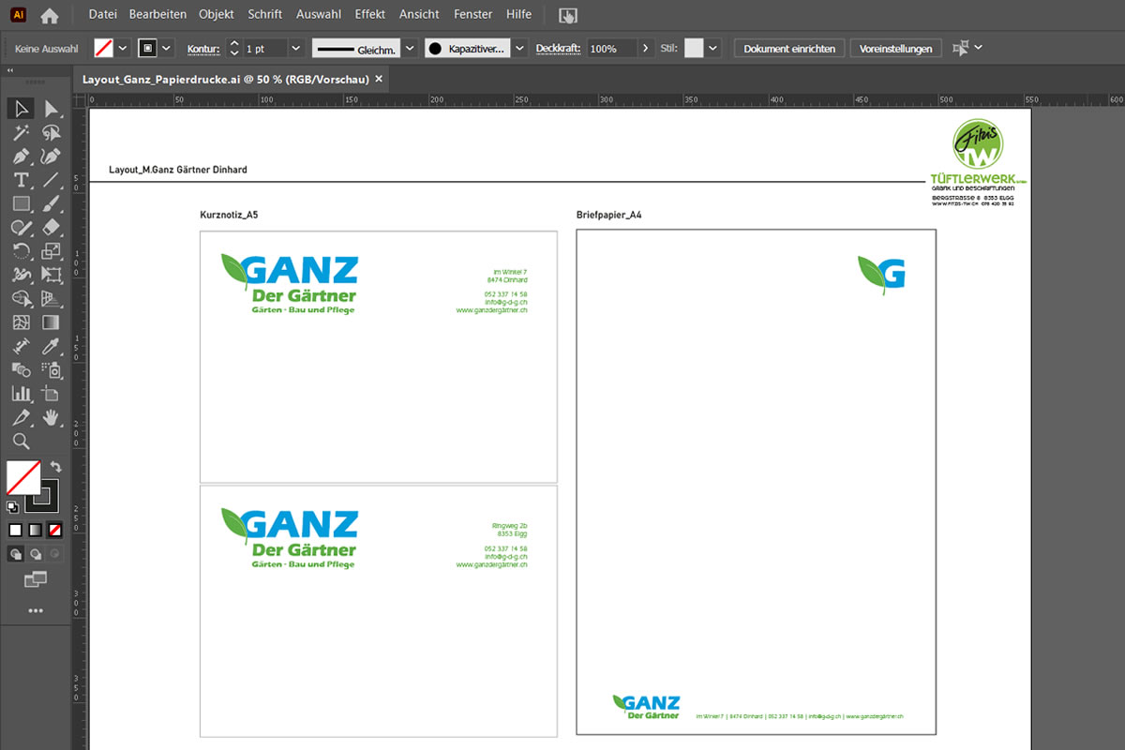The height and width of the screenshot is (750, 1125).
Task: Open the Schrift menu
Action: [x=265, y=14]
